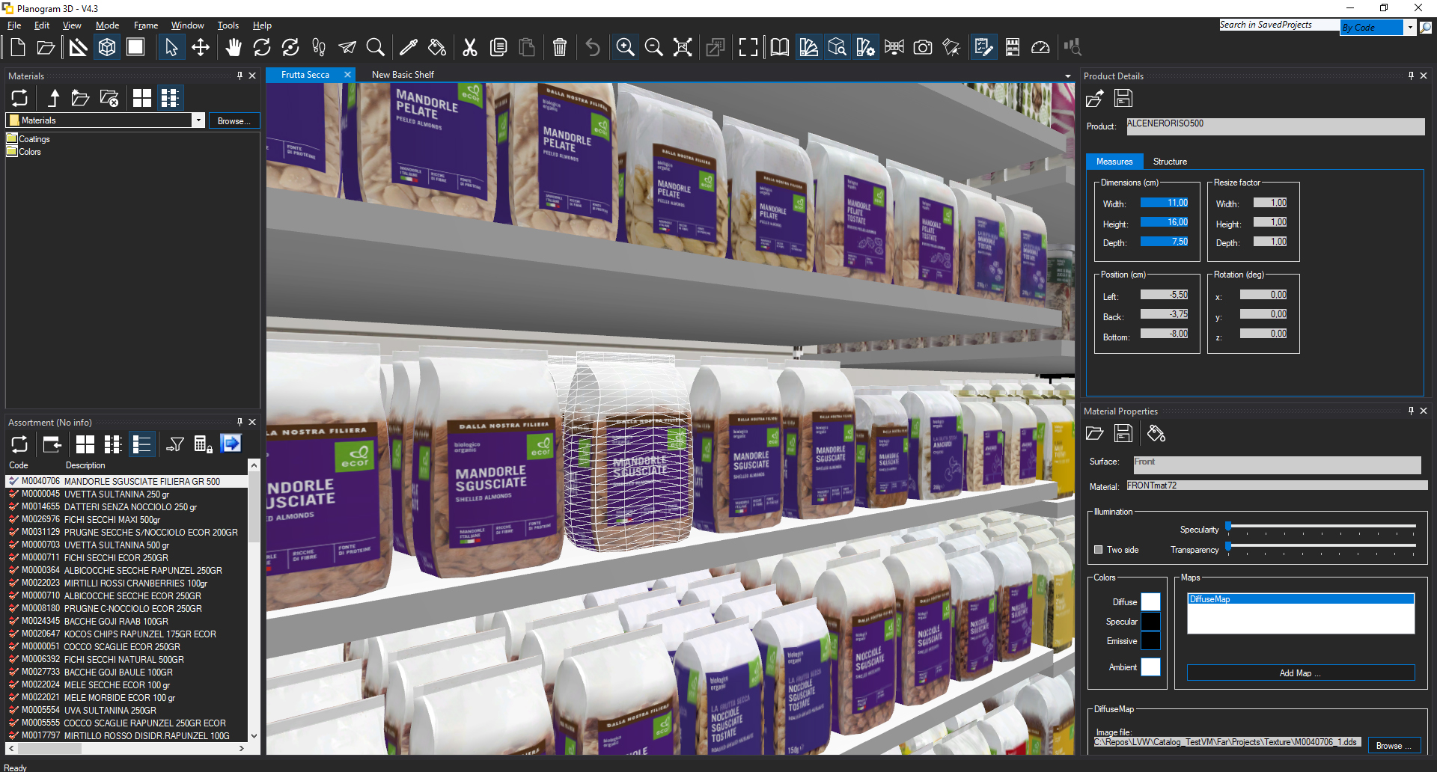1437x772 pixels.
Task: Click the paint bucket icon in Material Properties
Action: pos(1156,433)
